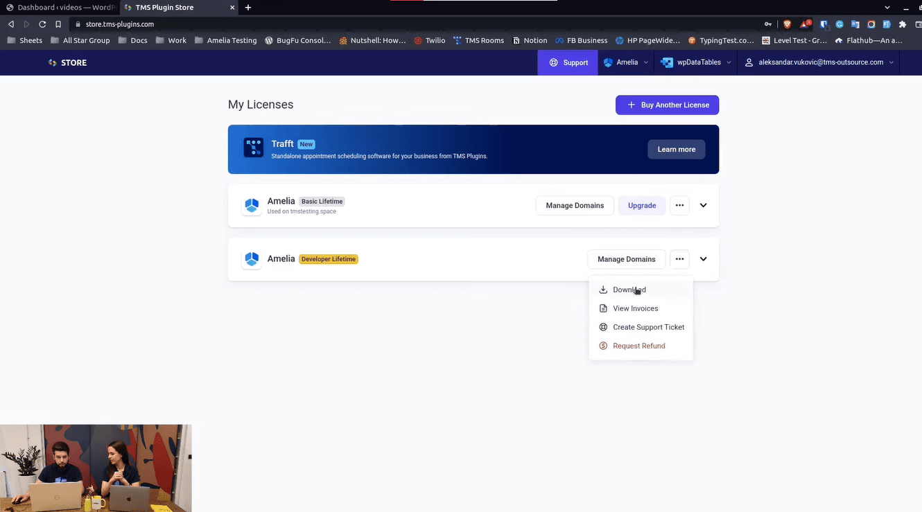Open the BugFu Console bookmark
This screenshot has width=922, height=512.
pos(298,40)
